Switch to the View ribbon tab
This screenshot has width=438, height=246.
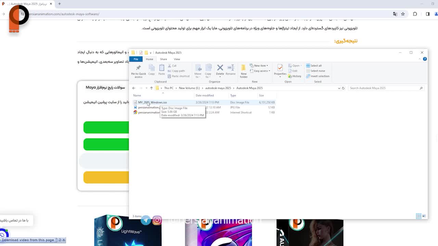[177, 59]
